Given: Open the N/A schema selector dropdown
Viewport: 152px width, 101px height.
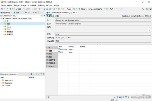Looking at the screenshot, I should (x=117, y=9).
